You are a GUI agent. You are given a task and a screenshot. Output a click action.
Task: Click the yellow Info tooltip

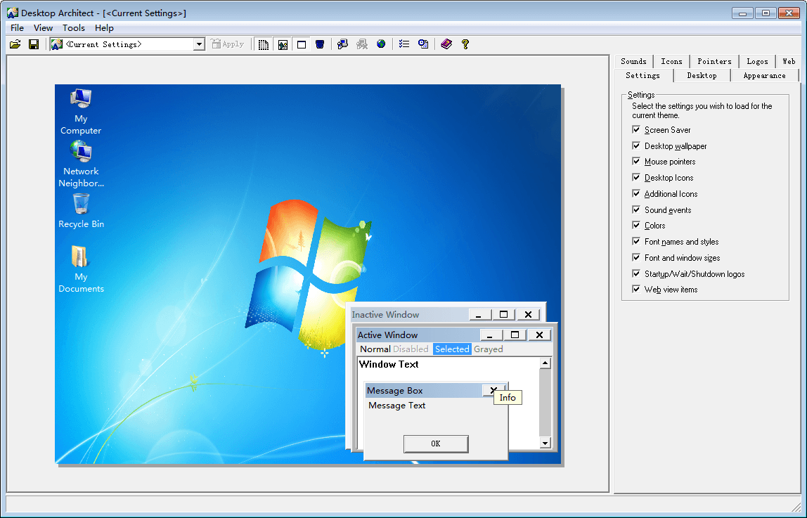(508, 397)
